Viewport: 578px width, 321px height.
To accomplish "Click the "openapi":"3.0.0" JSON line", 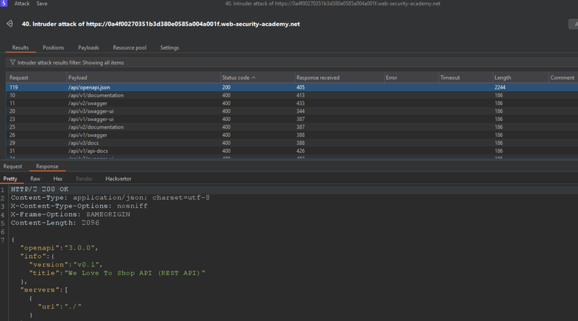I will [59, 248].
